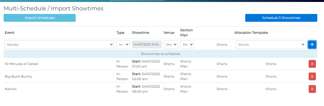Image resolution: width=324 pixels, height=106 pixels.
Task: Open the Type dropdown showing In-
Action: pyautogui.click(x=123, y=45)
